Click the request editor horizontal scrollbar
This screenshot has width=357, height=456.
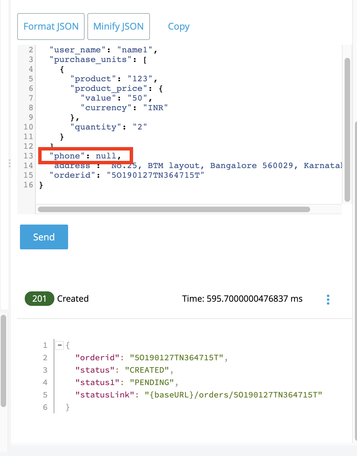click(174, 209)
